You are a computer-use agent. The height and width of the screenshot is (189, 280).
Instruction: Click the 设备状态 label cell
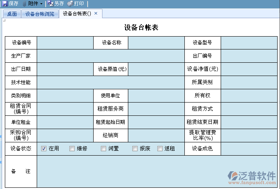[x=21, y=149]
